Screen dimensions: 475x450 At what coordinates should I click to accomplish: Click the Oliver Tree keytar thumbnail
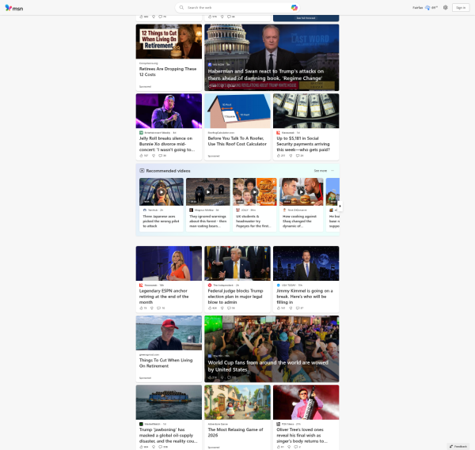[306, 403]
